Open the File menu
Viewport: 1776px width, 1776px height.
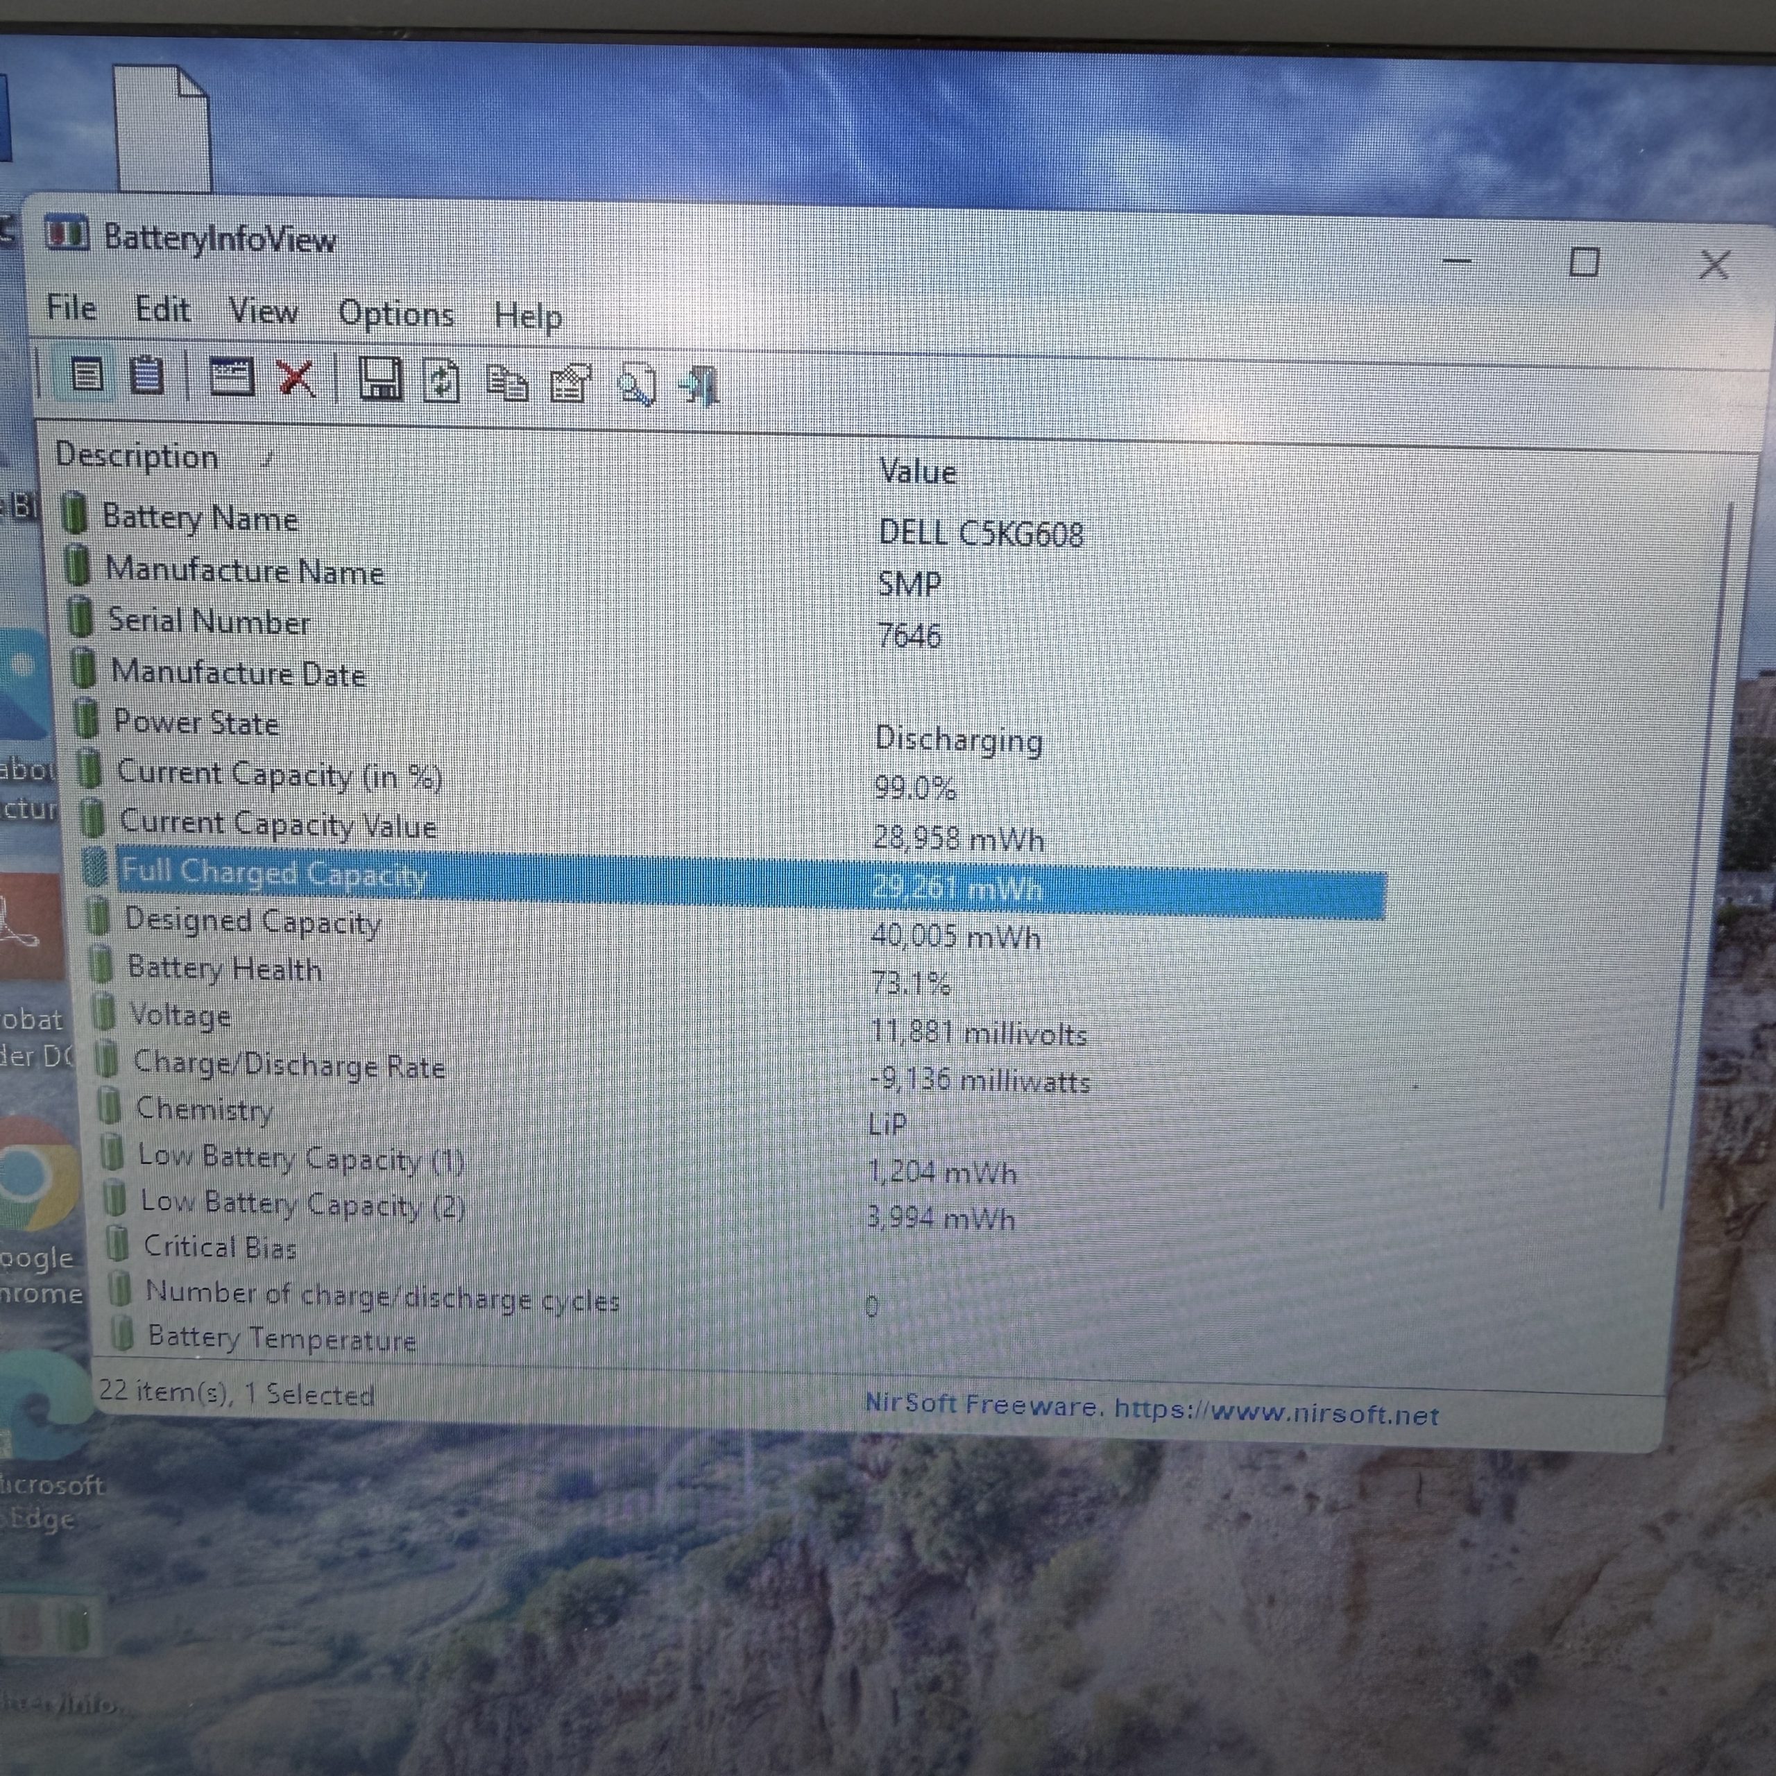coord(71,307)
